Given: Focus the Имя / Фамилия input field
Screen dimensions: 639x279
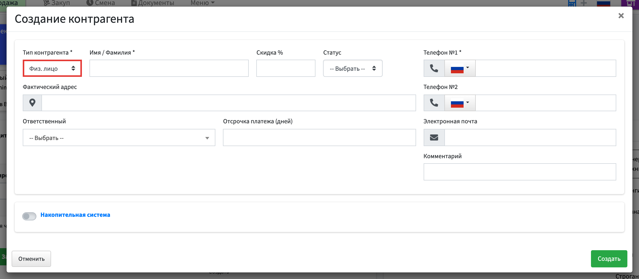Looking at the screenshot, I should pyautogui.click(x=169, y=68).
